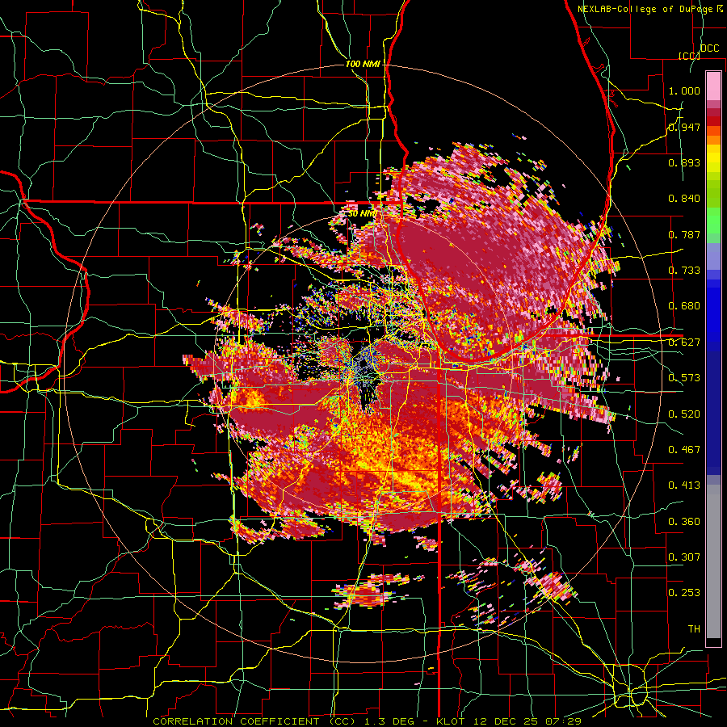
Task: Click the 1.000 scale value
Action: pyautogui.click(x=684, y=90)
